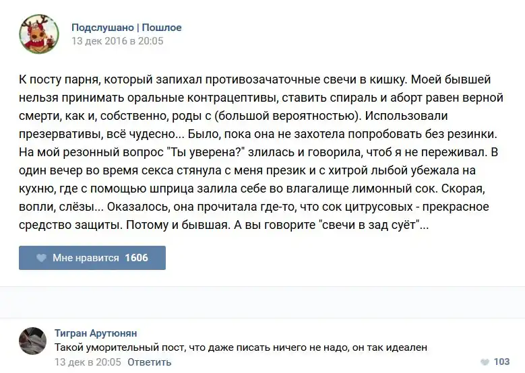Screen dimensions: 525x373
Task: Like the comment using its heart icon
Action: tap(485, 362)
